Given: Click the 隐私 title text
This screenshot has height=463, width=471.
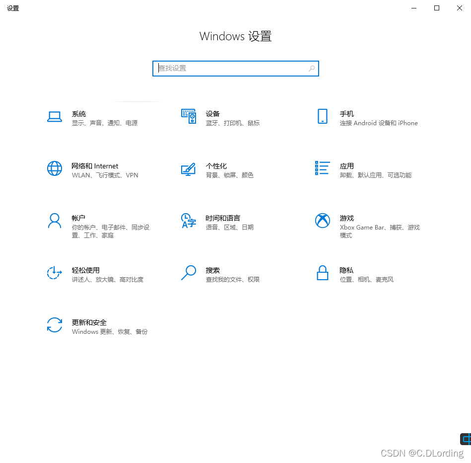Looking at the screenshot, I should pyautogui.click(x=346, y=270).
